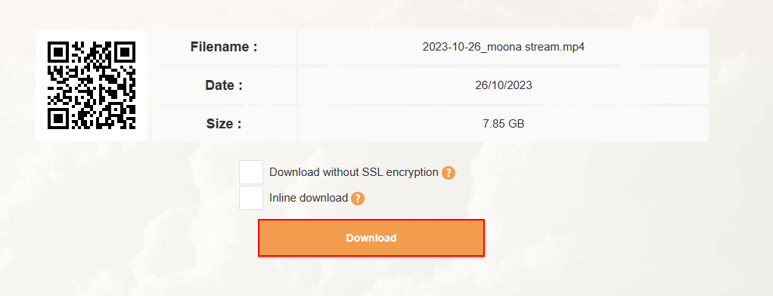The width and height of the screenshot is (773, 296).
Task: Tick the Inline download checkbox
Action: click(251, 198)
